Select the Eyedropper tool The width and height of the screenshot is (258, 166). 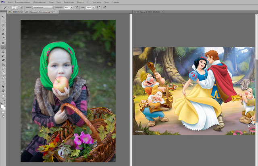pyautogui.click(x=3, y=38)
